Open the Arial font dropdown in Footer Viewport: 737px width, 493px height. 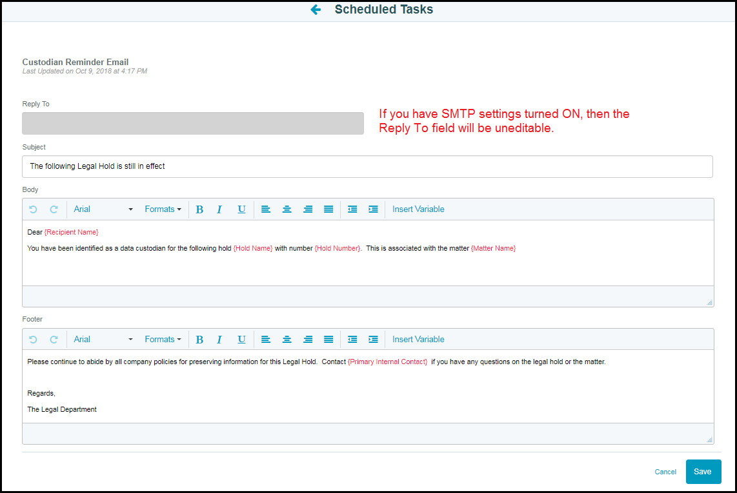tap(103, 340)
